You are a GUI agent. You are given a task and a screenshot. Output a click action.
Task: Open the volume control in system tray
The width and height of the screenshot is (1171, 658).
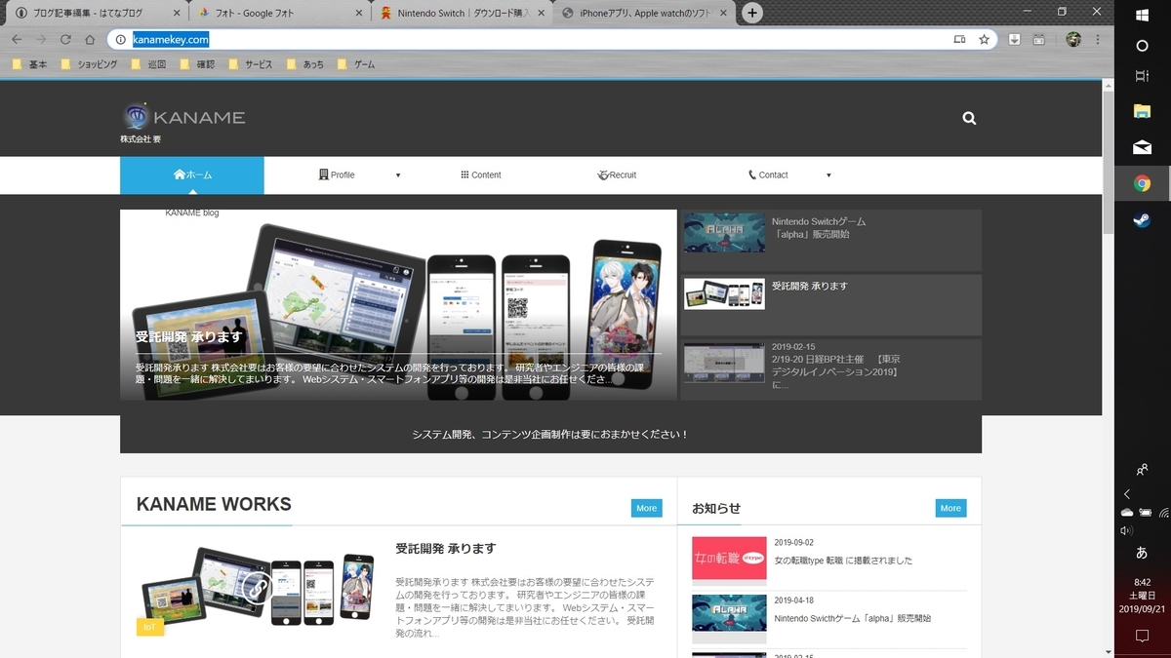[1127, 530]
